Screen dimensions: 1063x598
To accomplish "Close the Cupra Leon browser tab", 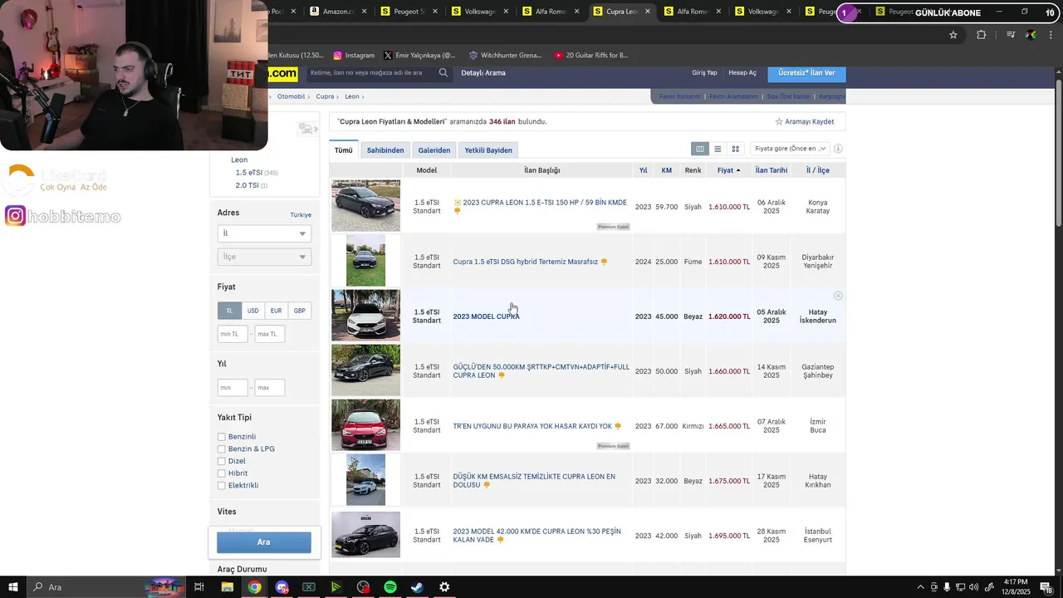I will click(x=648, y=12).
